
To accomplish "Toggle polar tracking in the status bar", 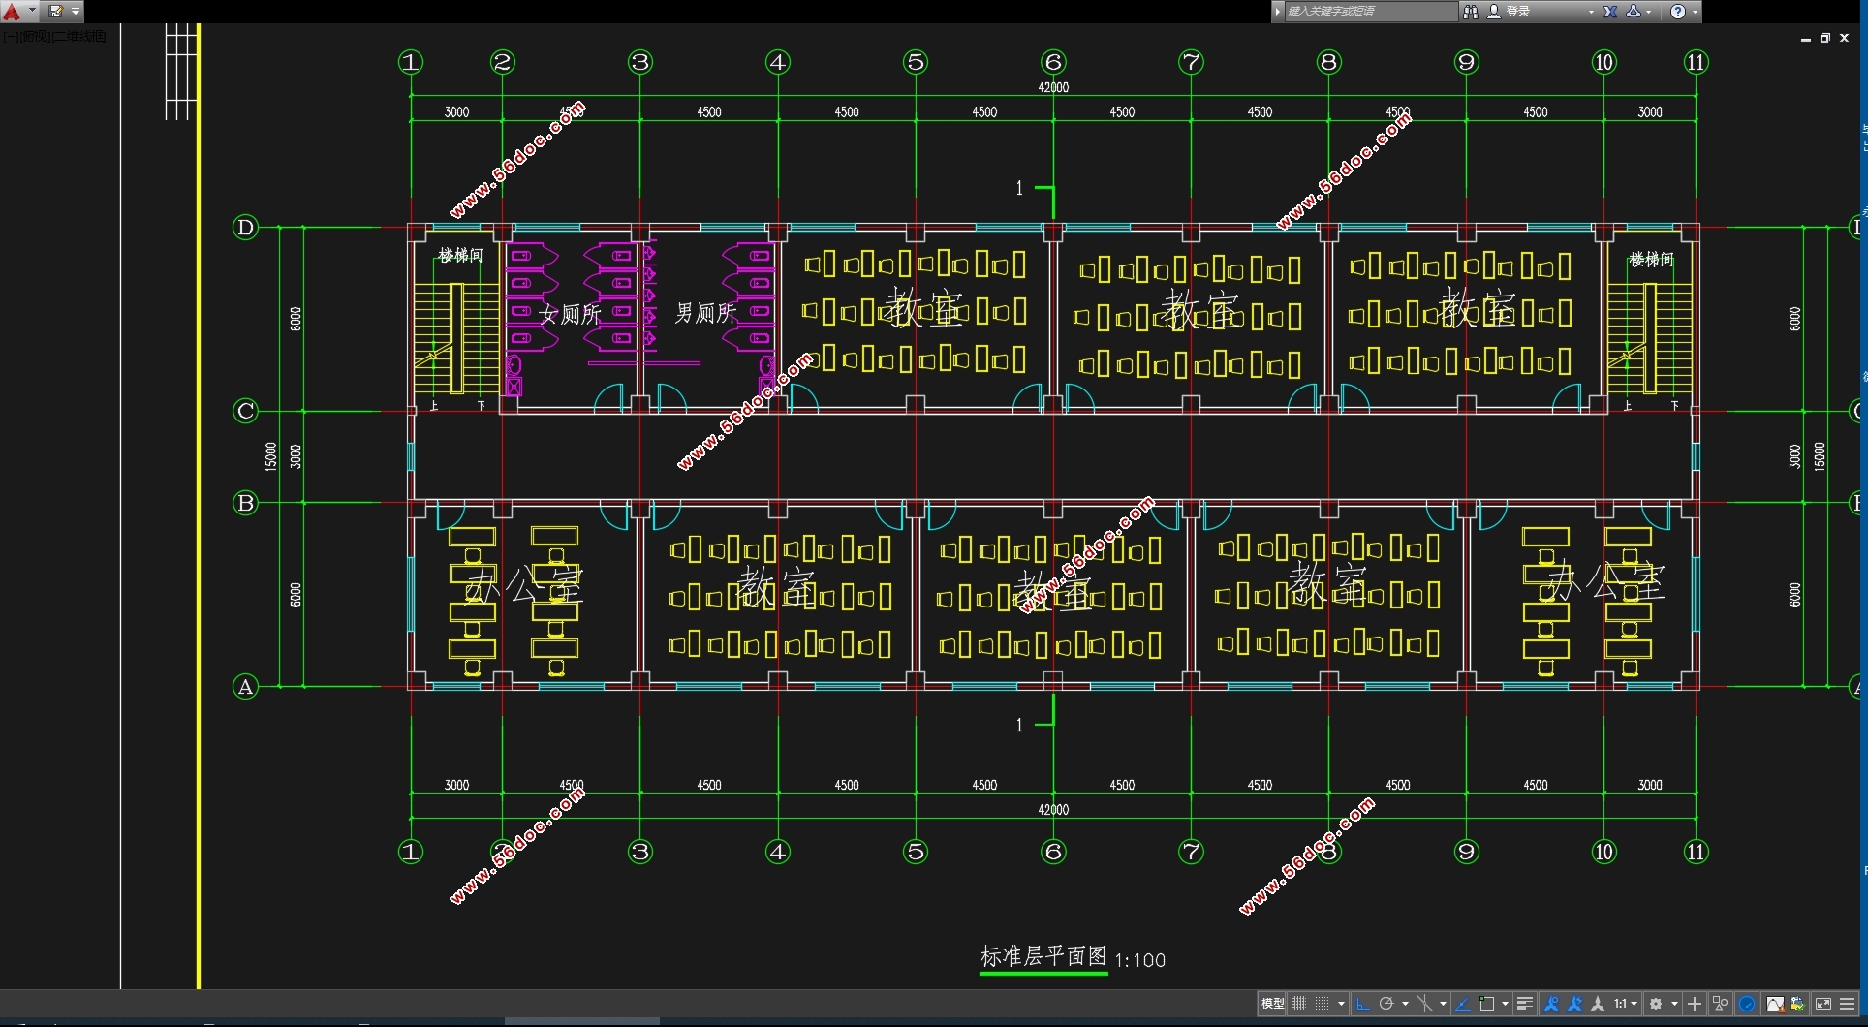I will point(1386,1004).
